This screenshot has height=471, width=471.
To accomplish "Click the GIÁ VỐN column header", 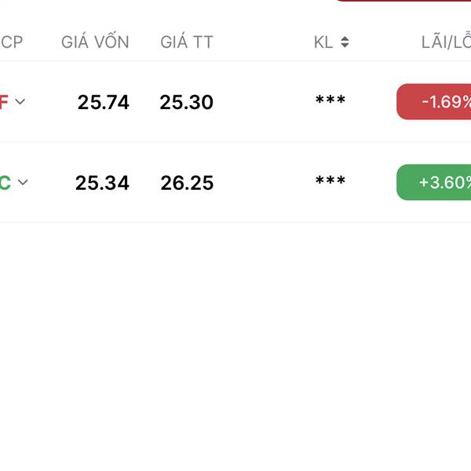I will [x=95, y=42].
